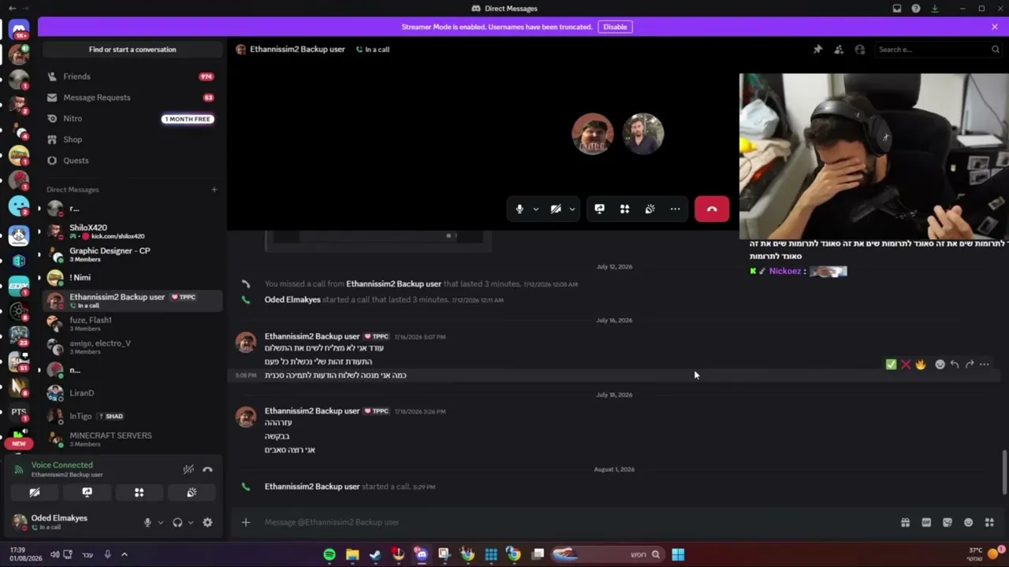Expand output device options in user panel
This screenshot has width=1009, height=567.
tap(190, 522)
